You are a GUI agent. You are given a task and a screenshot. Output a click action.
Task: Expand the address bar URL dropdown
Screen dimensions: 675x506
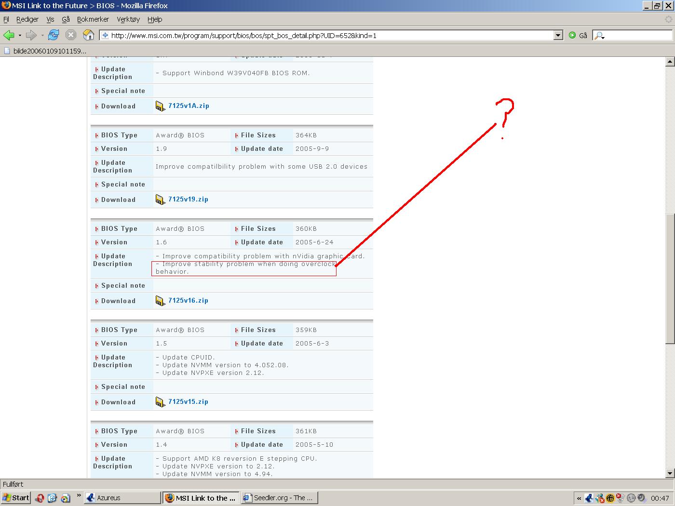coord(558,35)
